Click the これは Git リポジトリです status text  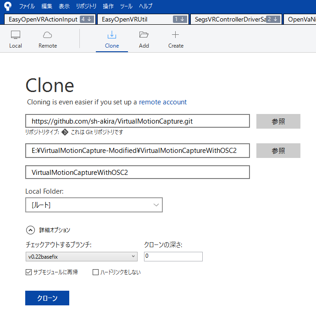[97, 132]
